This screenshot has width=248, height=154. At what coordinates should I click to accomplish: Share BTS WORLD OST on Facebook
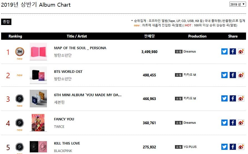tap(233, 75)
